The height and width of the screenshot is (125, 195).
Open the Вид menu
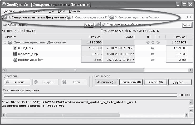(x=51, y=11)
